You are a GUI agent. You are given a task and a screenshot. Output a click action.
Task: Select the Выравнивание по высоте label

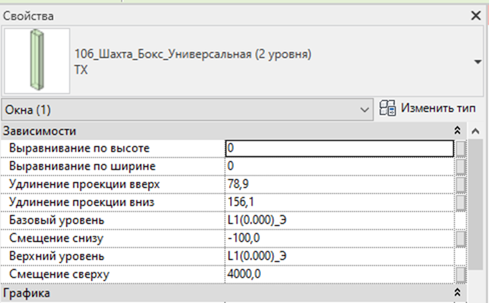coord(79,149)
